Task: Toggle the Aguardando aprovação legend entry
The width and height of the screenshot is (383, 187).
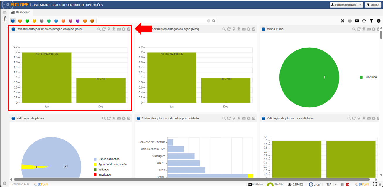Action: (110, 164)
